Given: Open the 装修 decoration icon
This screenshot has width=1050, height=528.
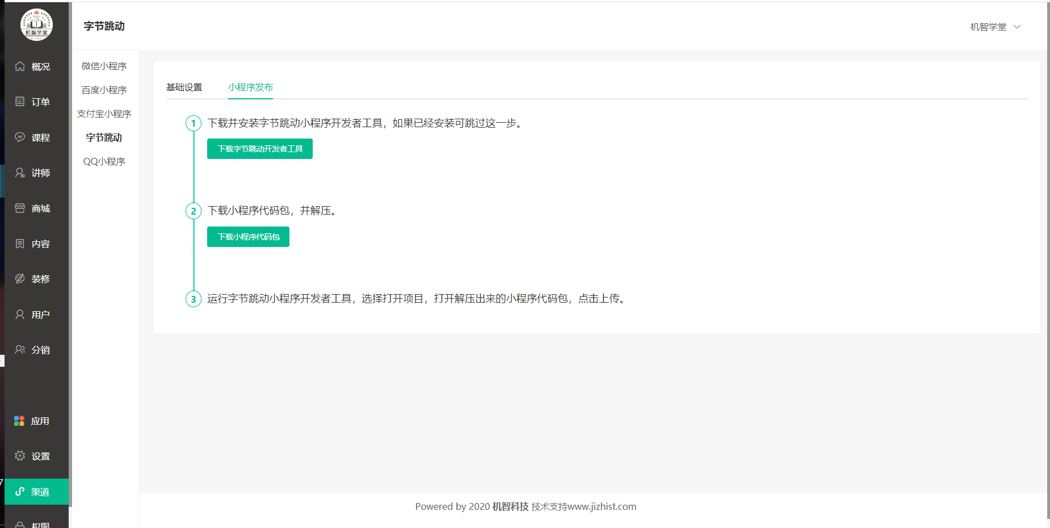Looking at the screenshot, I should click(x=20, y=279).
